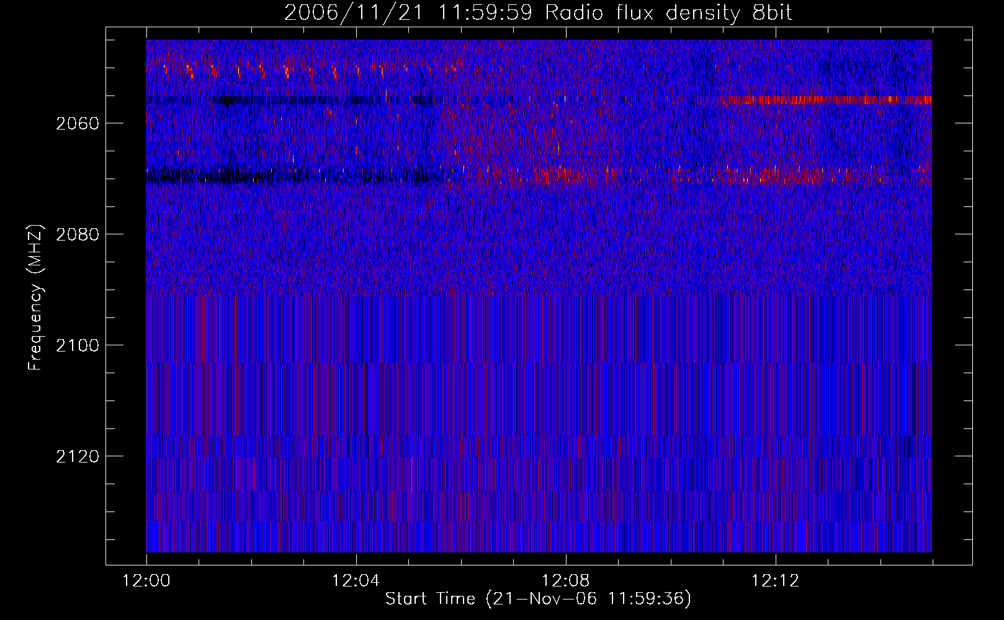Click the 12:12 time tick label
The image size is (1004, 620).
click(776, 581)
